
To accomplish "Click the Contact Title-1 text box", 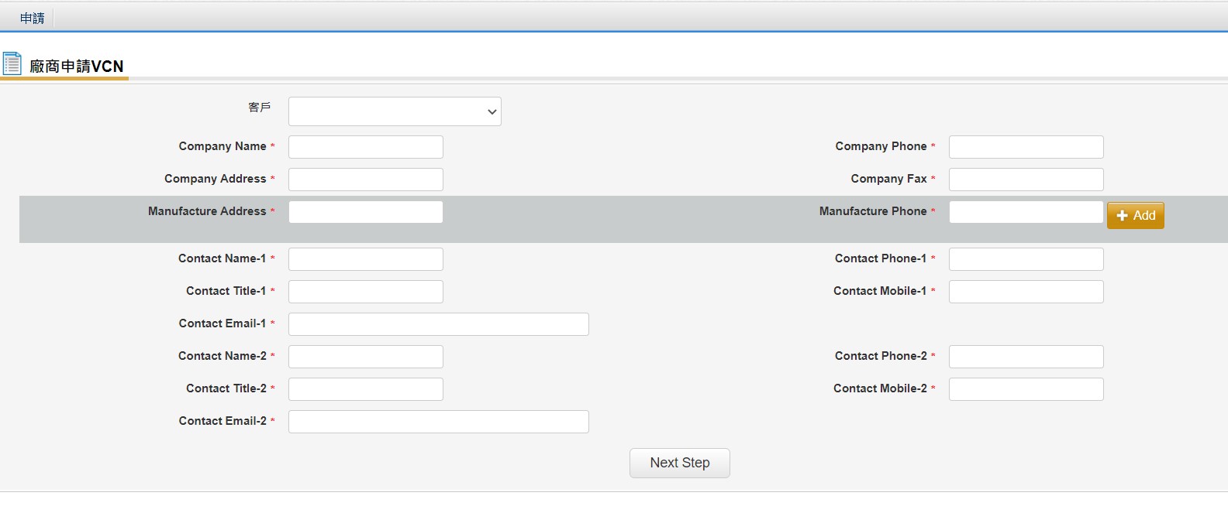I will click(x=365, y=292).
